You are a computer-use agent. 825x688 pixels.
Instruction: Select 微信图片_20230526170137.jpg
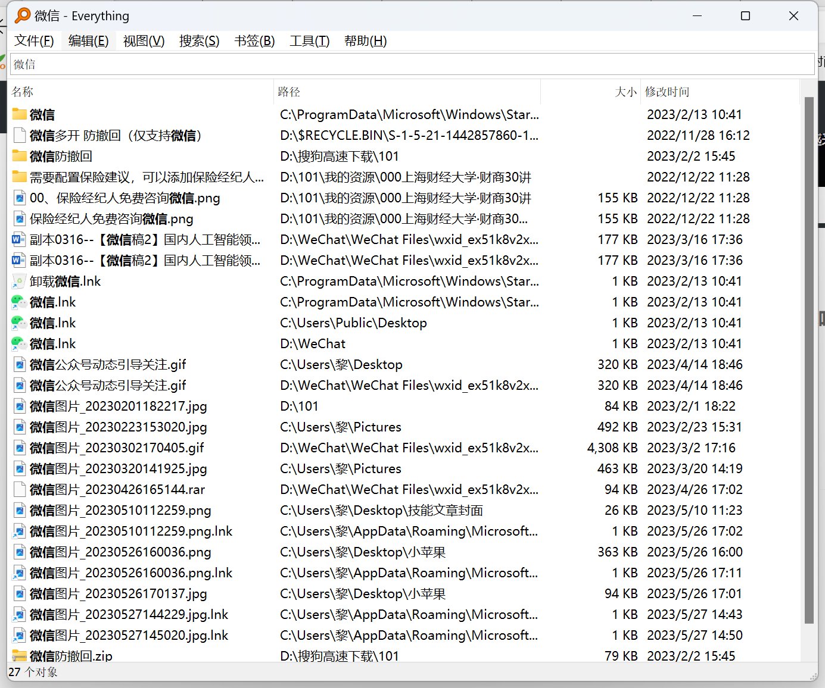coord(119,593)
